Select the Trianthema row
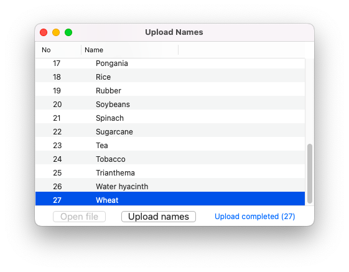 tap(170, 173)
